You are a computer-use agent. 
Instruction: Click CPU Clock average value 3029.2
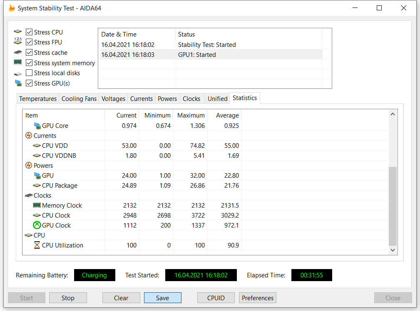click(230, 215)
